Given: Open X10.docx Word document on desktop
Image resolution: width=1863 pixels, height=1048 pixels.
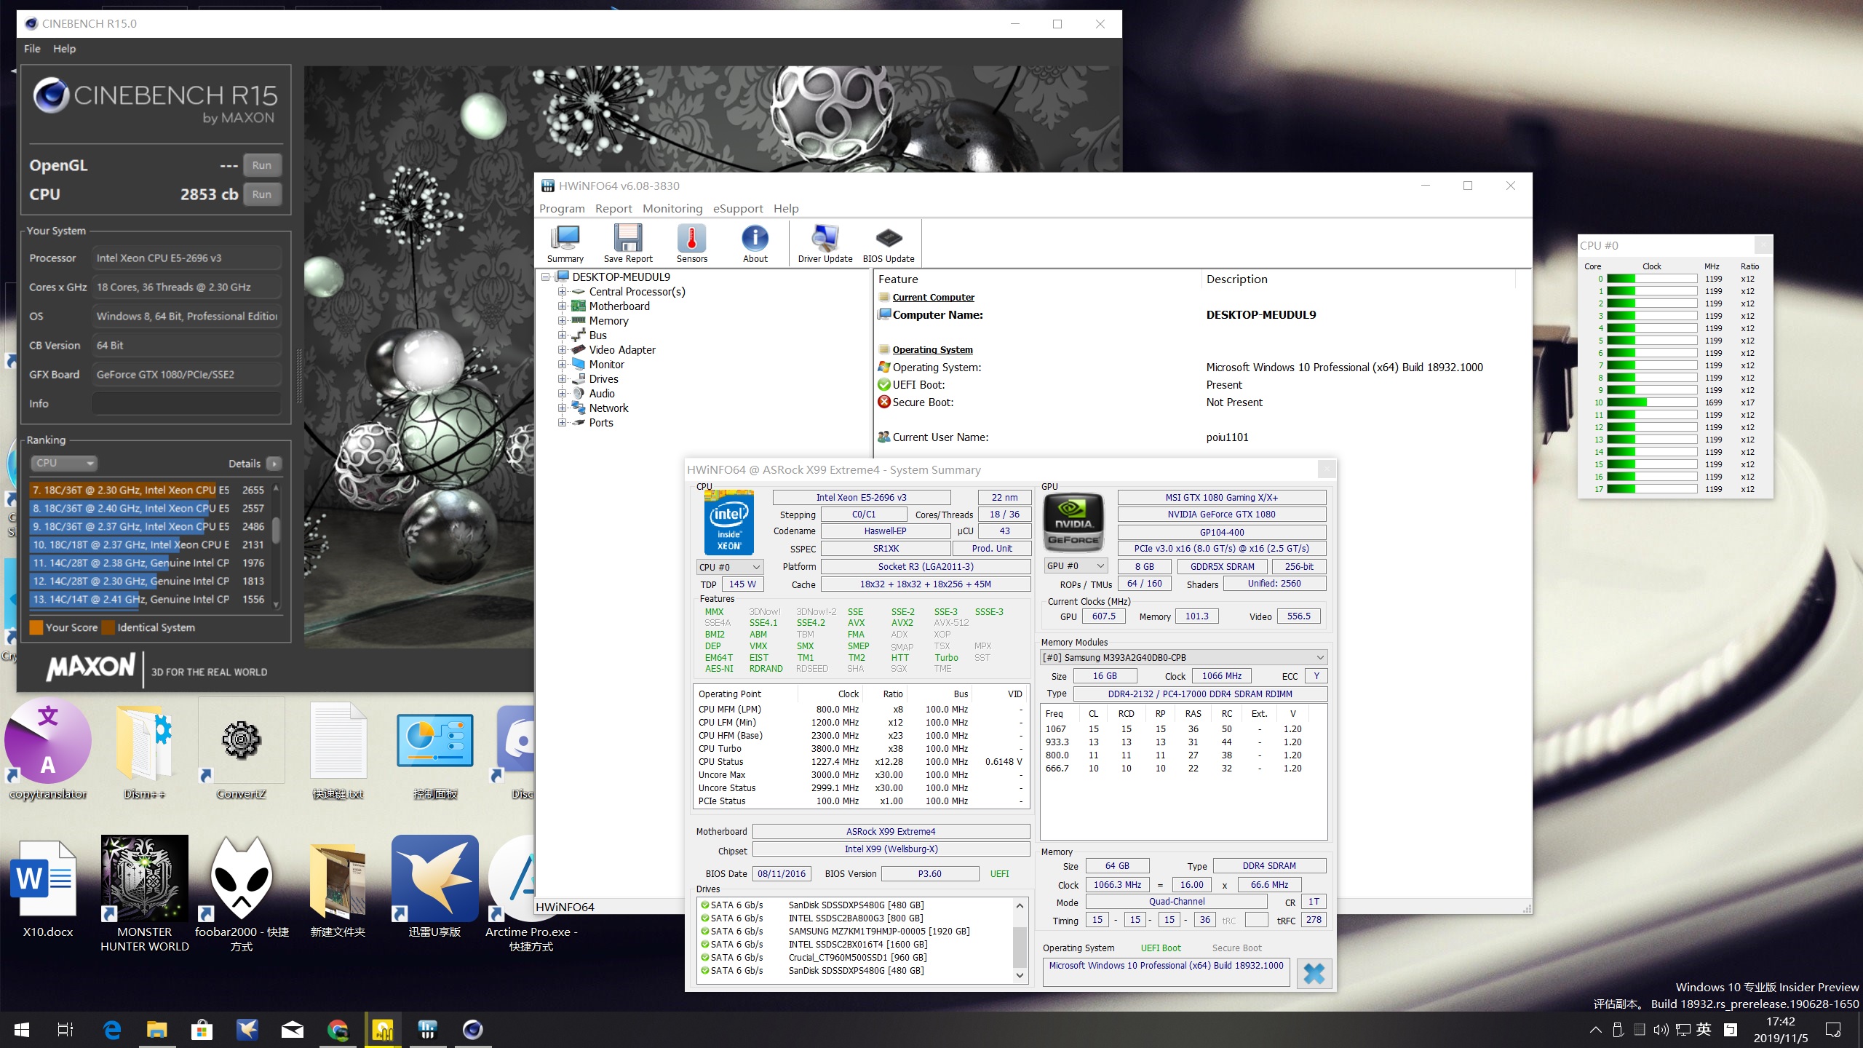Looking at the screenshot, I should click(48, 886).
